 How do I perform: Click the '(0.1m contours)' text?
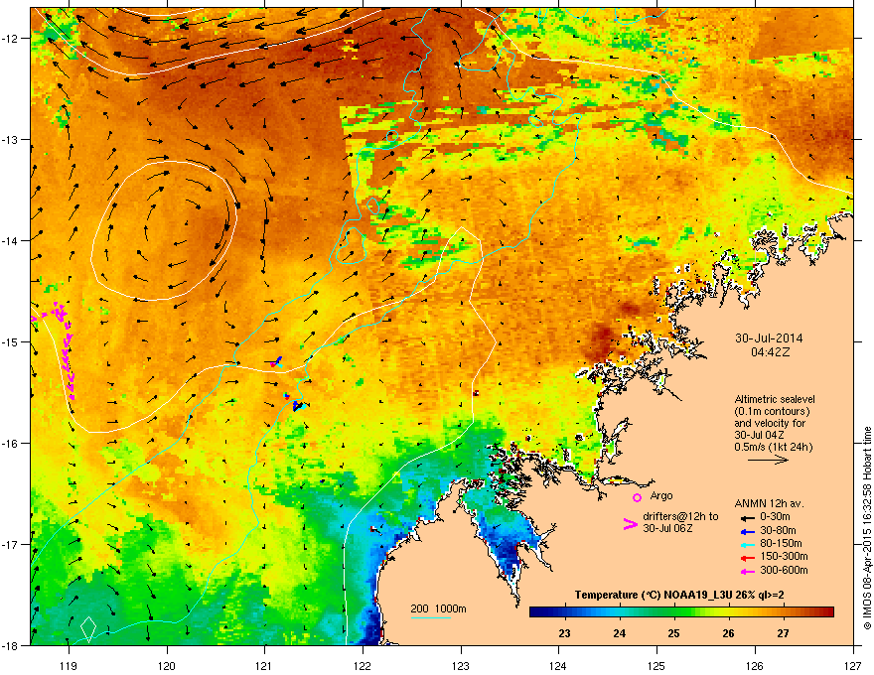tap(772, 412)
